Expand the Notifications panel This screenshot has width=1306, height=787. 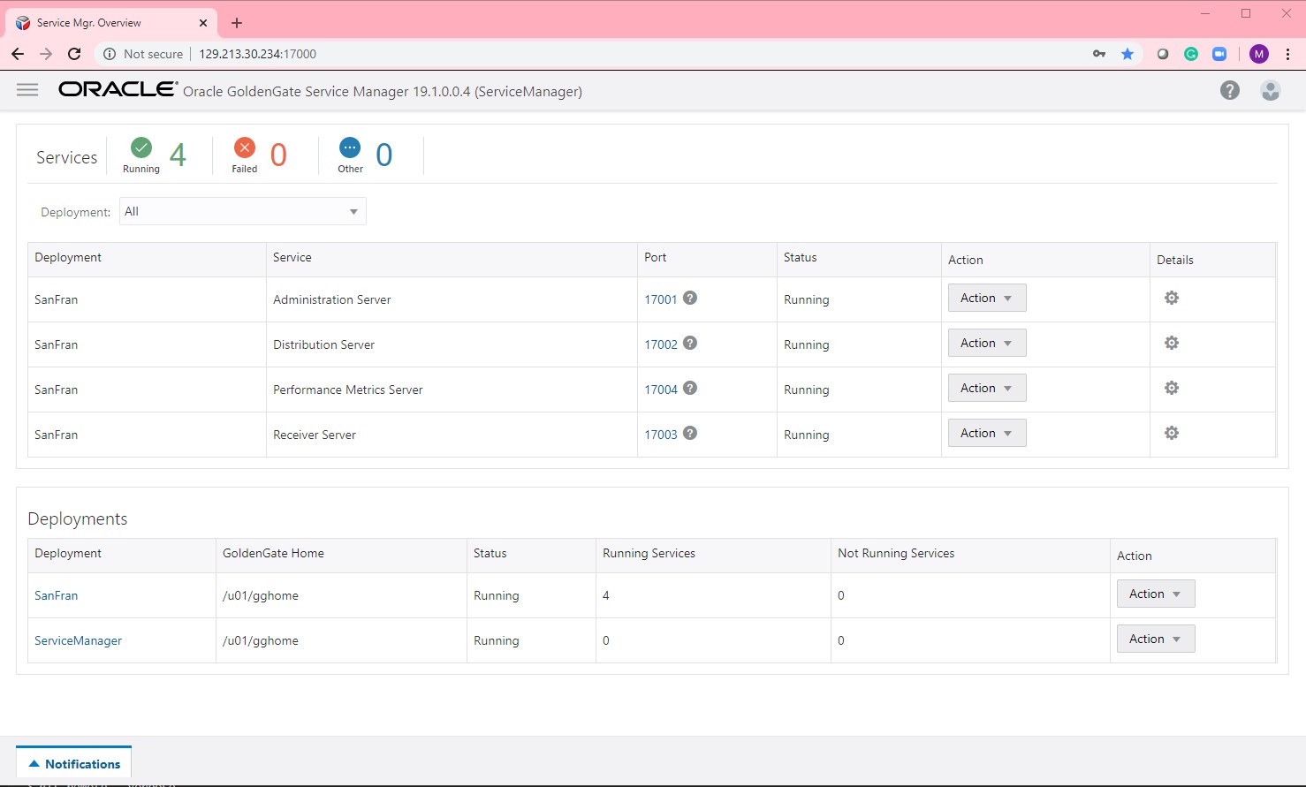pos(74,764)
